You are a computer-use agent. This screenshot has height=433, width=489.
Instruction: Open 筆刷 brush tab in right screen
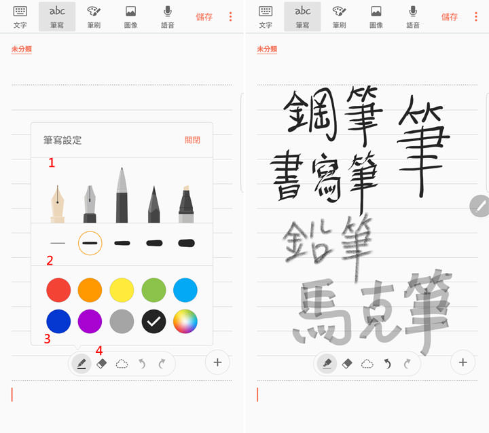[340, 17]
